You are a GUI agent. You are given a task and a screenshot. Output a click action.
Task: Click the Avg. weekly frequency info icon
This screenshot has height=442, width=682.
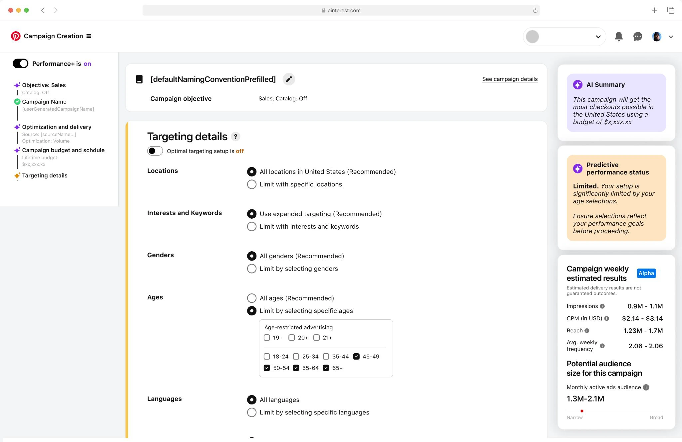602,346
